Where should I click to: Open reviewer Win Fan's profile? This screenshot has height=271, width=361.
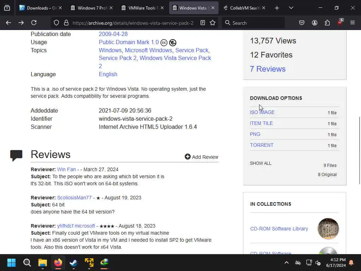click(x=66, y=169)
